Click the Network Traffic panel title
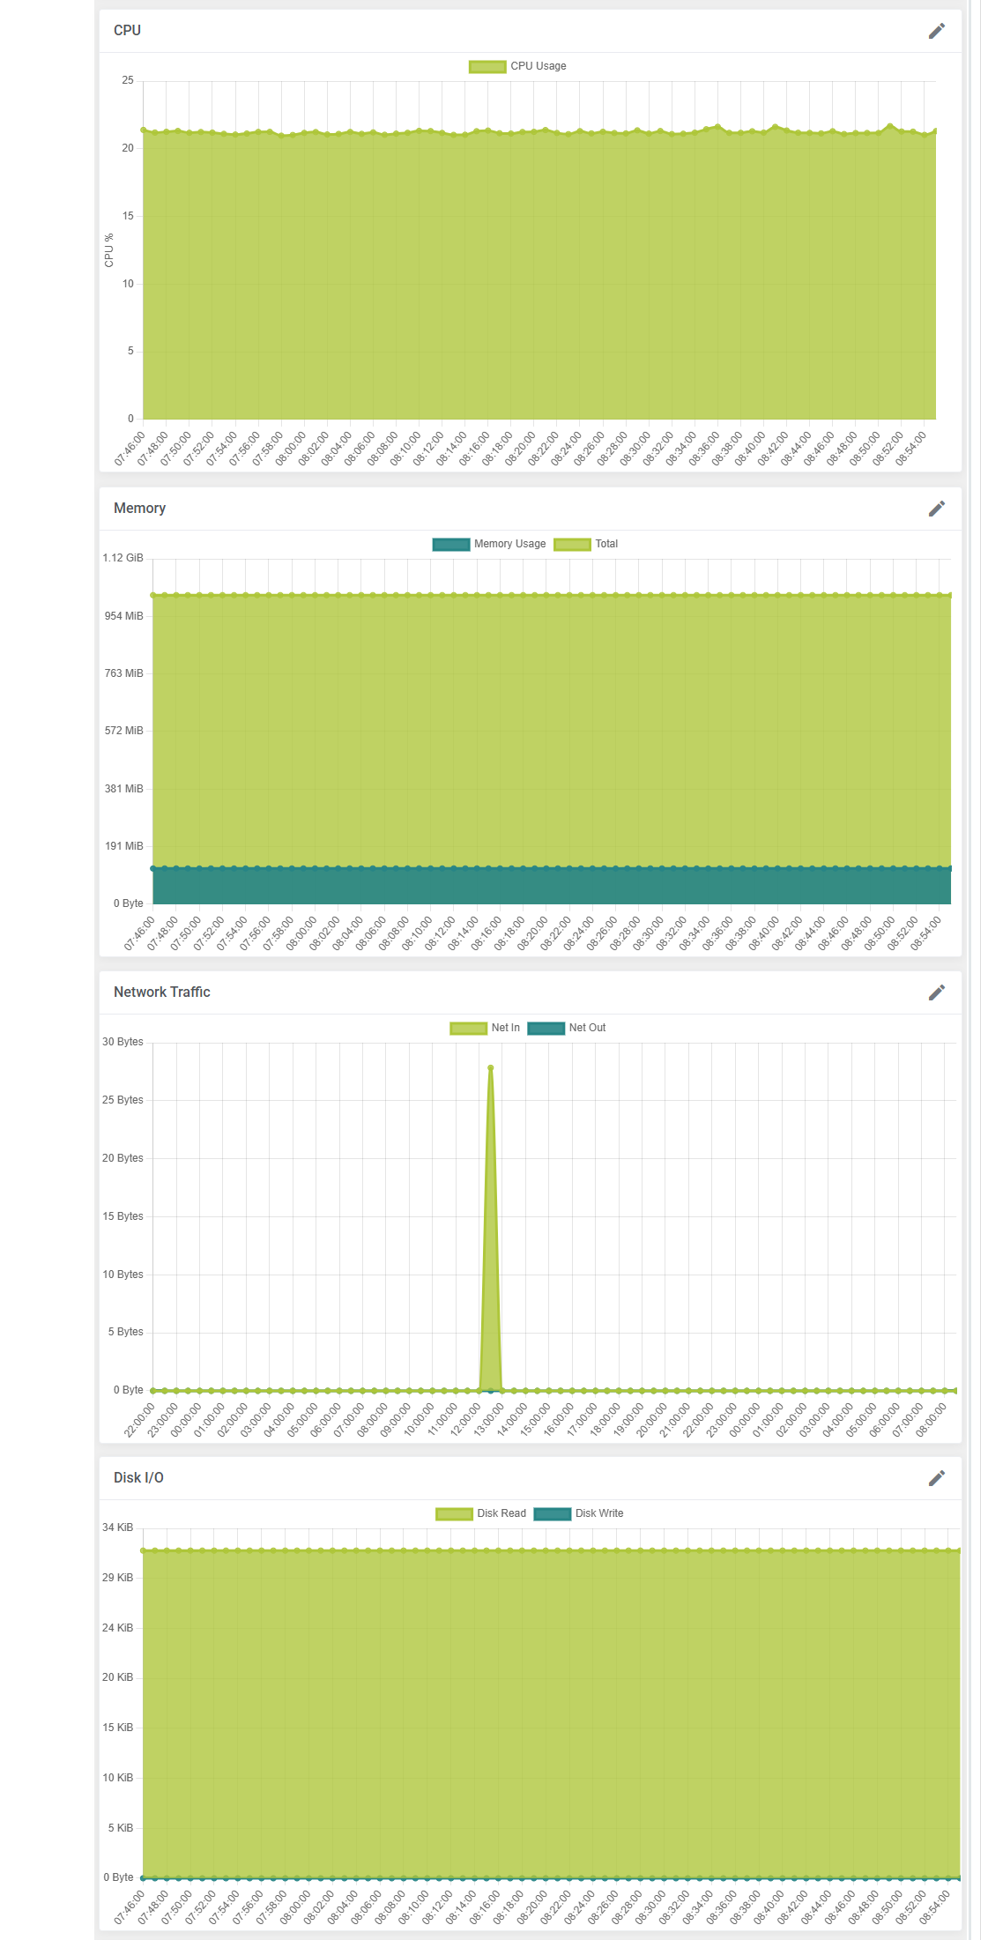The image size is (988, 1940). (162, 992)
